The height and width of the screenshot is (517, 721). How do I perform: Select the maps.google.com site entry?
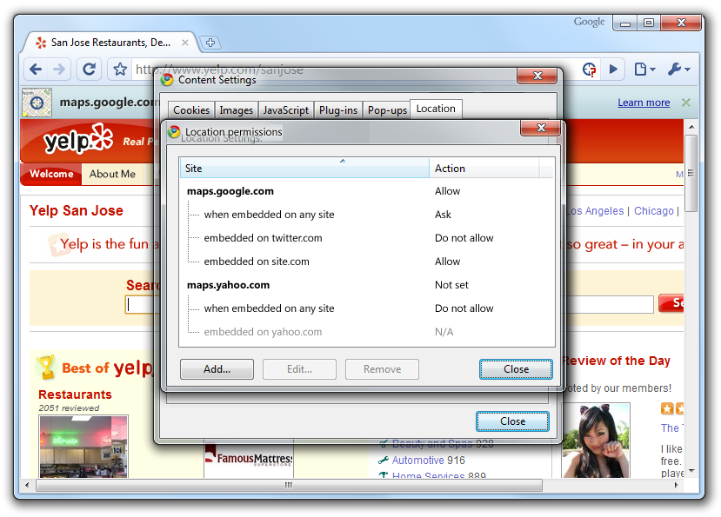coord(230,191)
